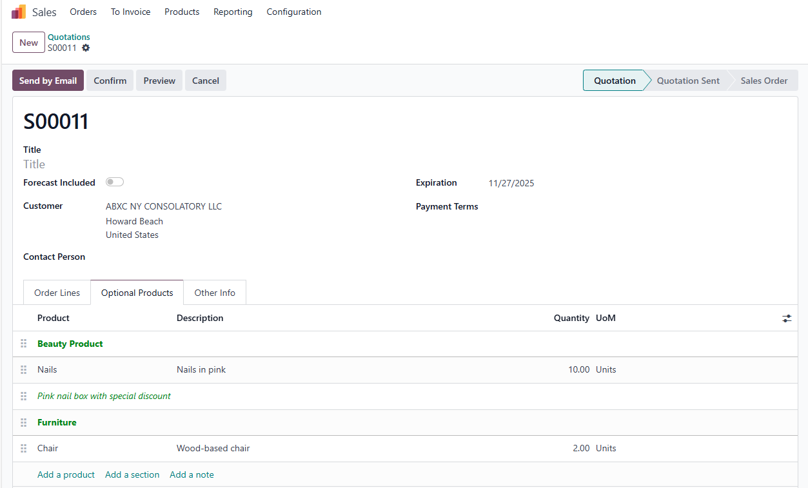808x488 pixels.
Task: Open the gear actions menu beside S00011
Action: pos(86,48)
